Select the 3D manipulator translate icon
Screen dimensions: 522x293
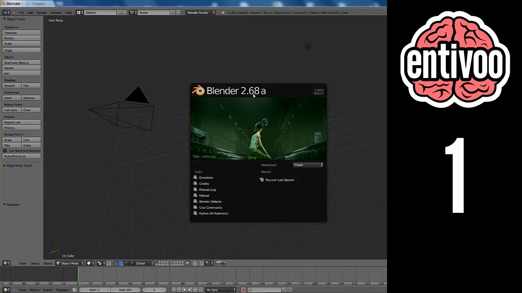pos(121,263)
